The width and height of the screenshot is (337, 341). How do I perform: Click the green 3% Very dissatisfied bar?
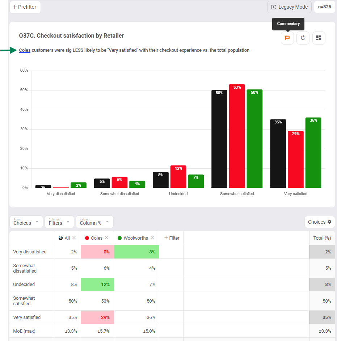pyautogui.click(x=79, y=185)
